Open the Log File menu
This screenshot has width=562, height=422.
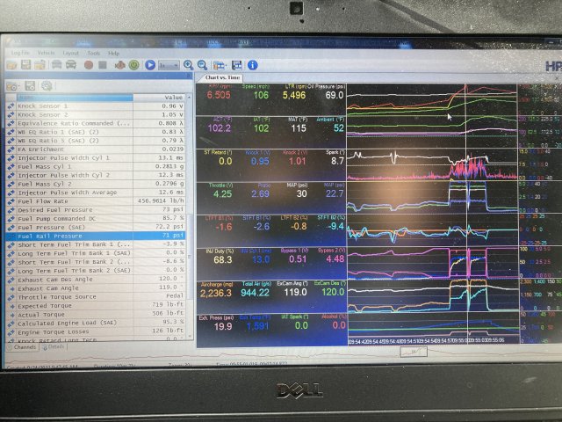[20, 53]
